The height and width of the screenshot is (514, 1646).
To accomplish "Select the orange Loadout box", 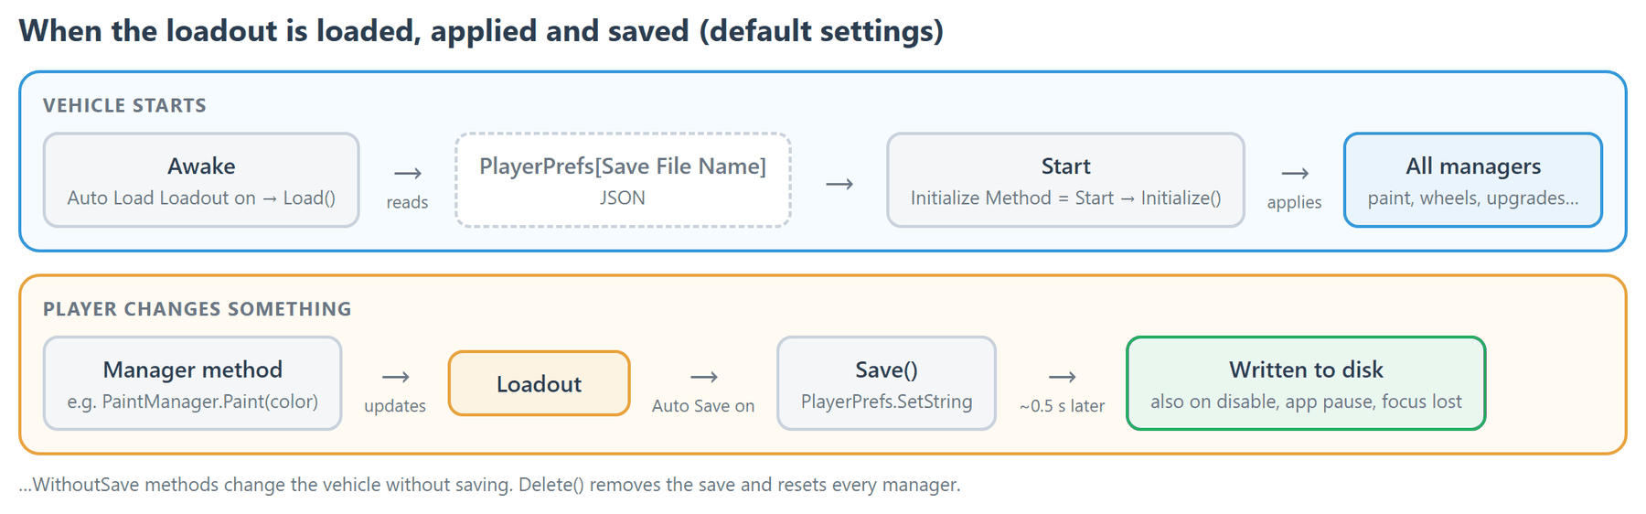I will point(539,384).
